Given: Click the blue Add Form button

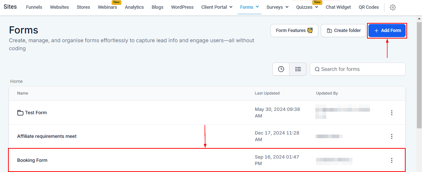Looking at the screenshot, I should (x=387, y=31).
